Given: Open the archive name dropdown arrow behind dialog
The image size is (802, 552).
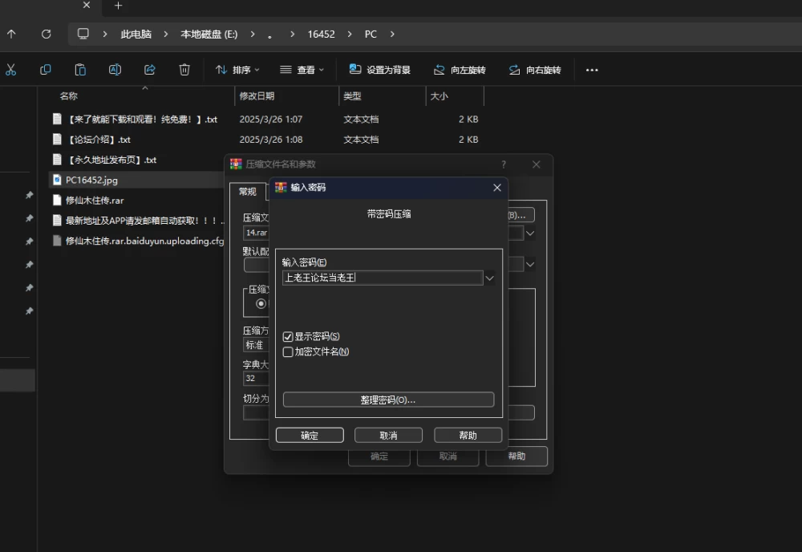Looking at the screenshot, I should (x=530, y=233).
